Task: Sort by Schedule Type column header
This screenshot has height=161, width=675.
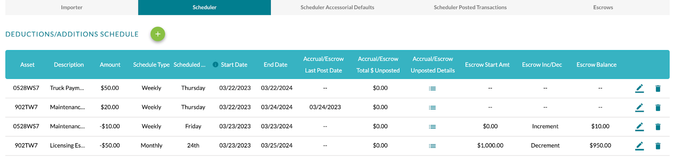Action: point(151,64)
